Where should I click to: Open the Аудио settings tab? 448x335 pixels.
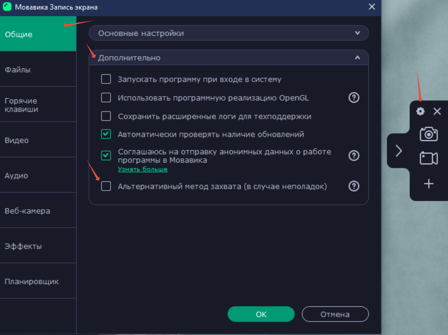(x=38, y=175)
